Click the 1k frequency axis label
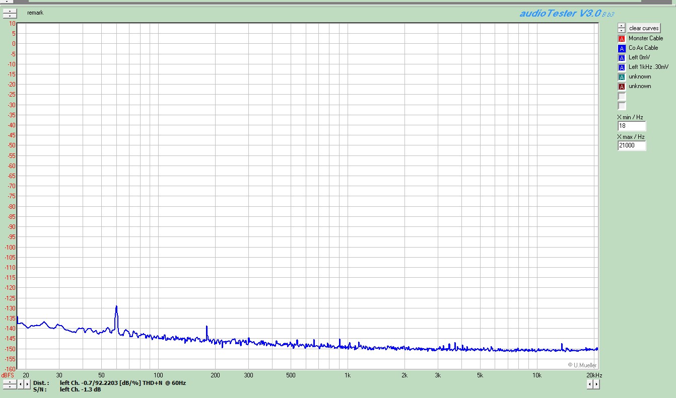 point(347,375)
